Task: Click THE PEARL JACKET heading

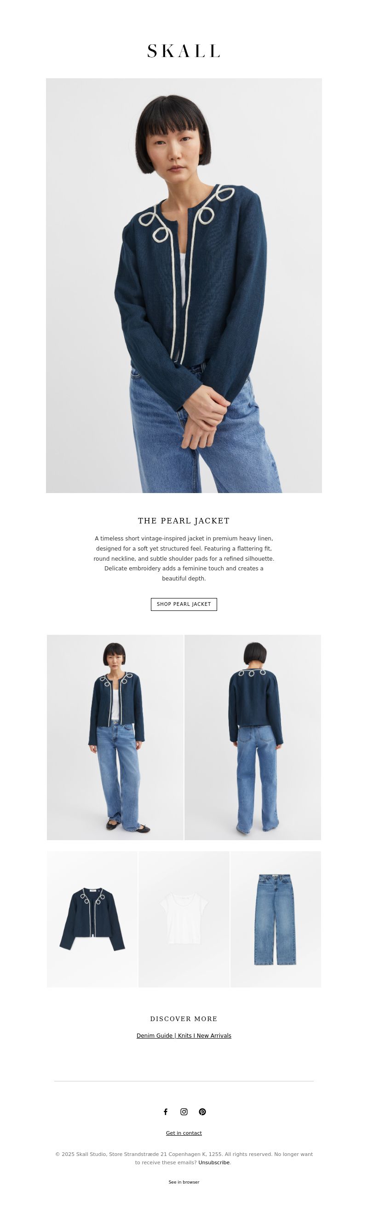Action: [x=184, y=521]
